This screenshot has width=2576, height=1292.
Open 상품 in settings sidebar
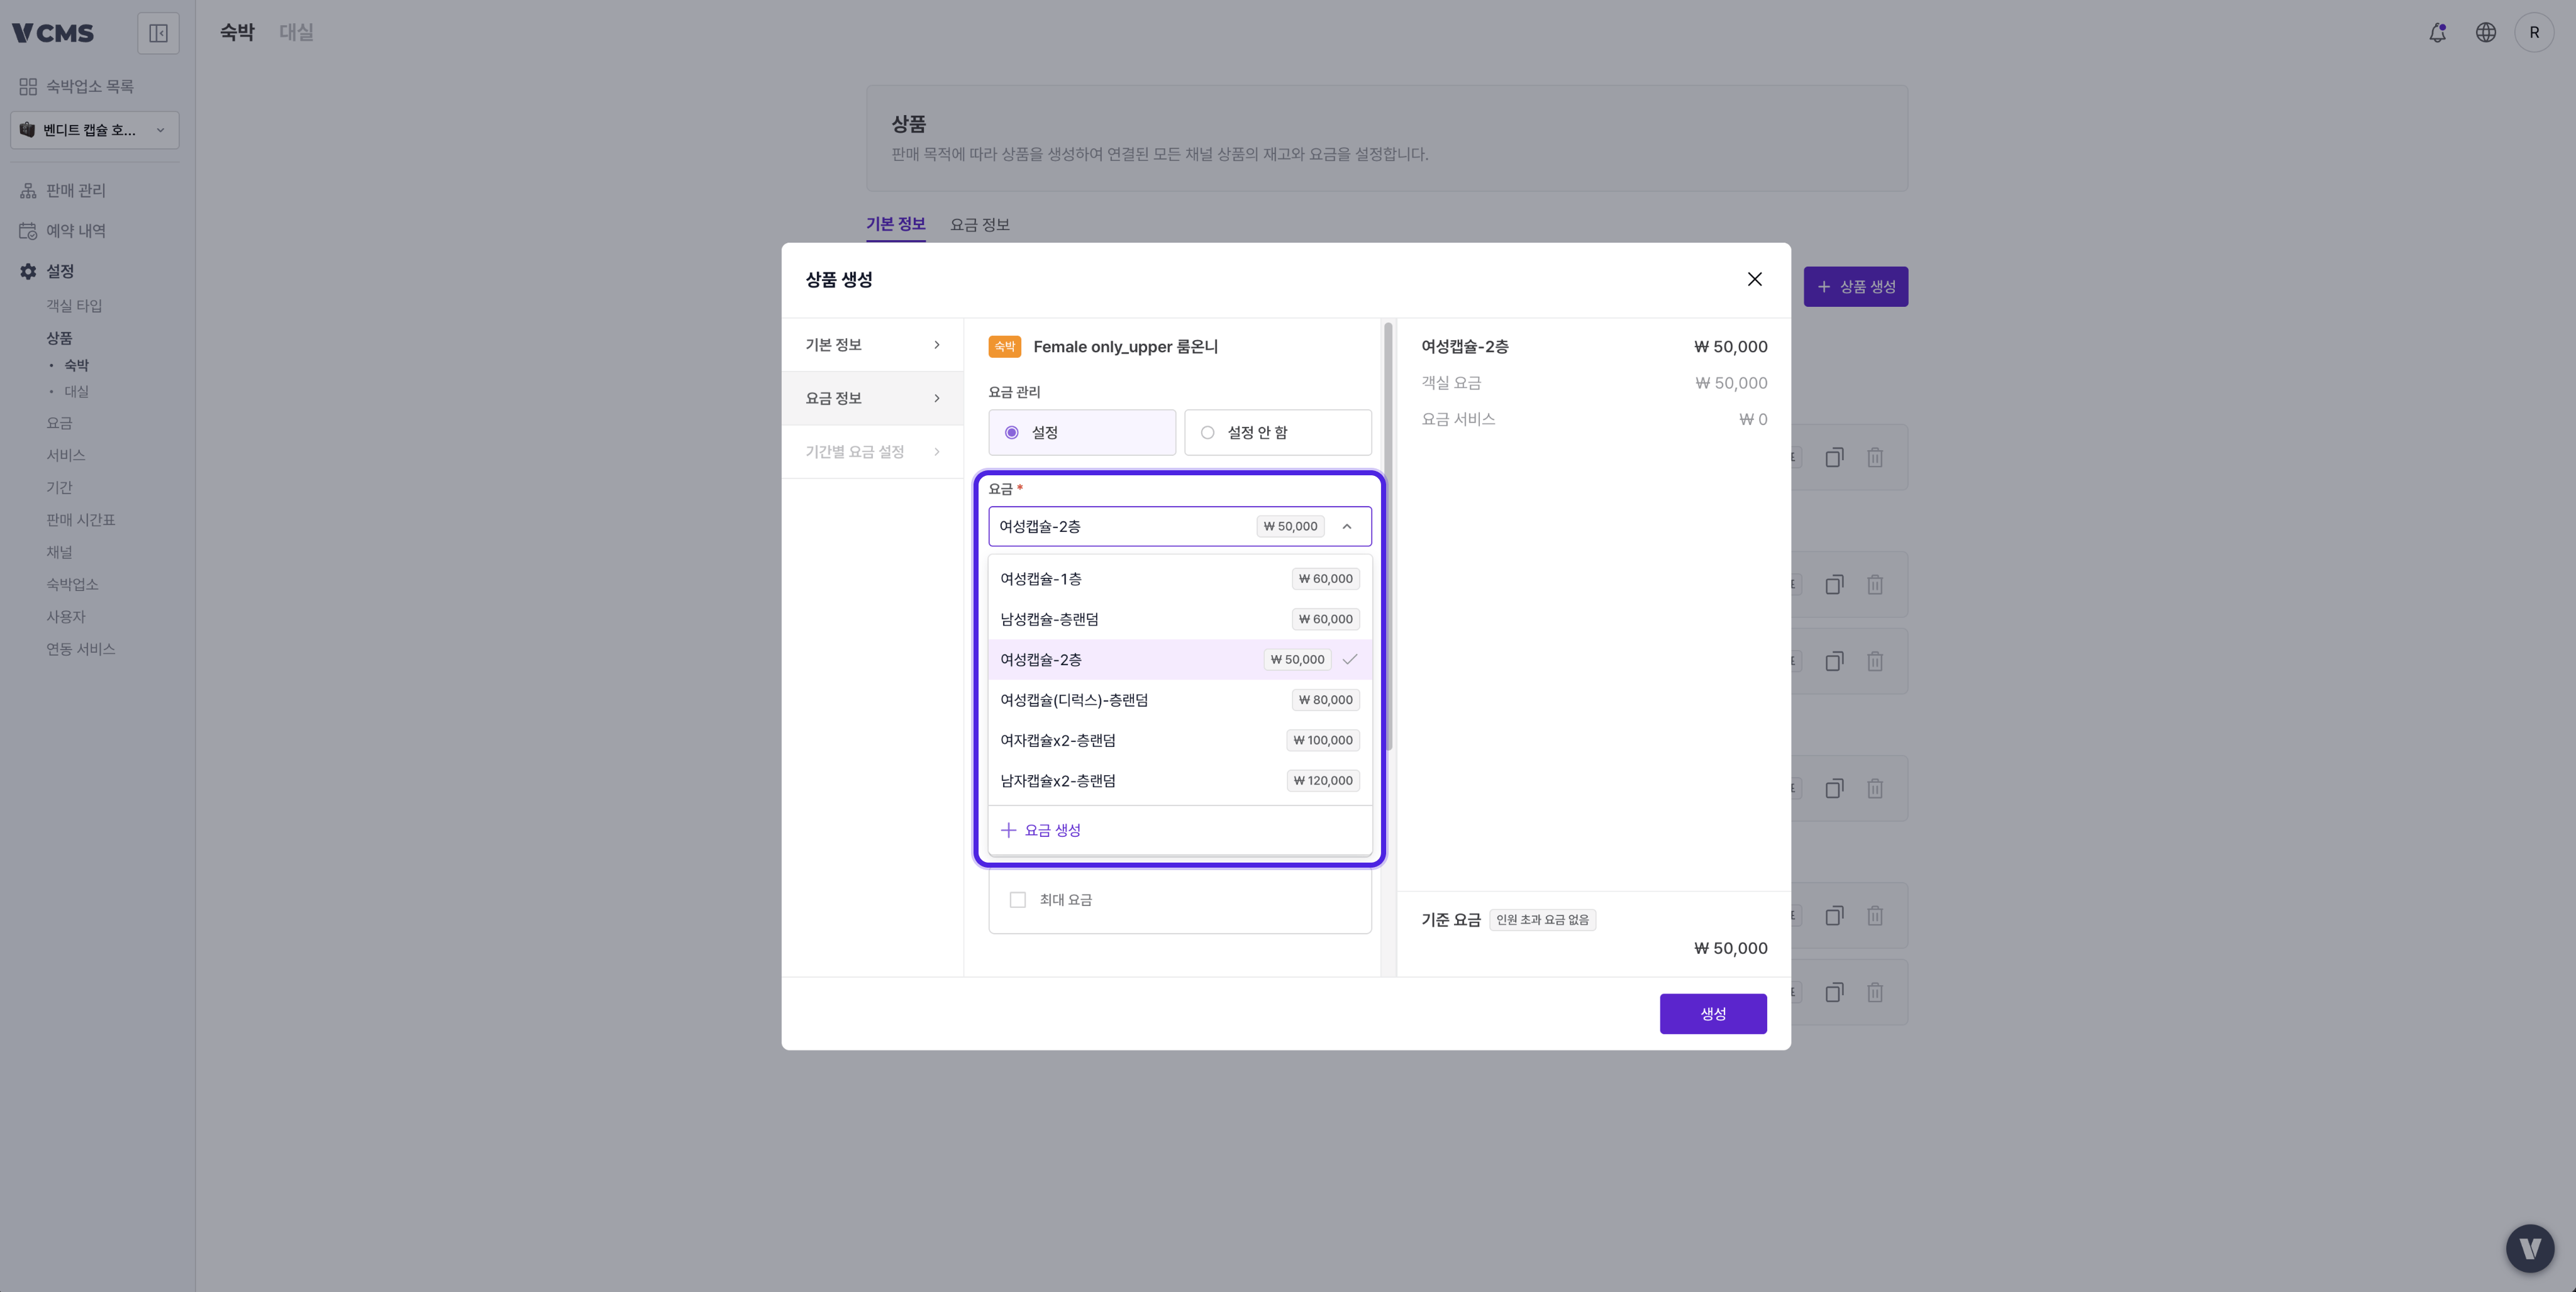tap(59, 338)
